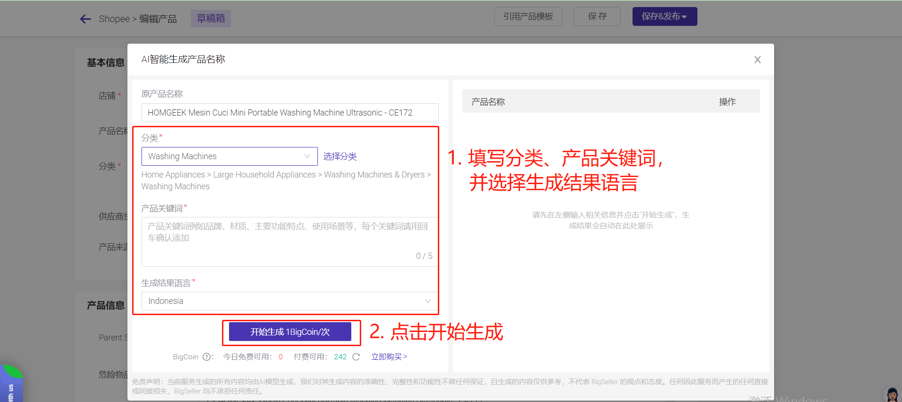Click the 立即购买 link
This screenshot has height=402, width=902.
(389, 357)
